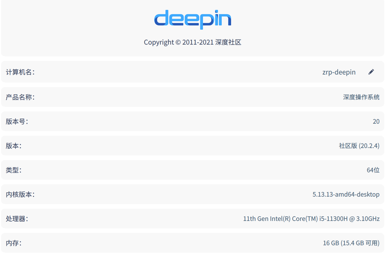
Task: Click the pencil icon to edit computer name
Action: point(371,72)
